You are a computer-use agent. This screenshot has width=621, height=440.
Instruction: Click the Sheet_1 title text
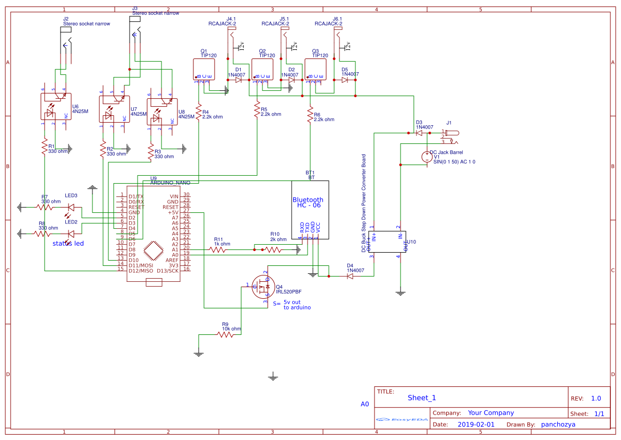point(421,396)
